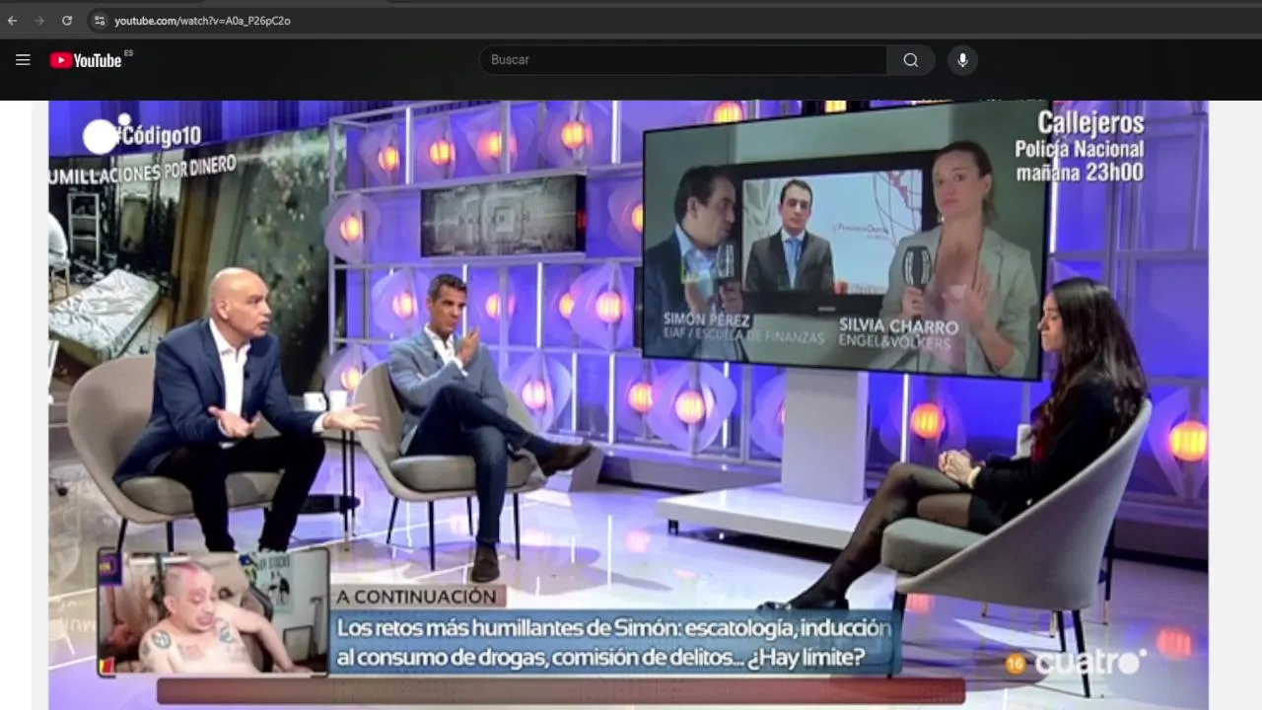Viewport: 1262px width, 710px height.
Task: Select the youtube.com URL in address bar
Action: tap(202, 21)
